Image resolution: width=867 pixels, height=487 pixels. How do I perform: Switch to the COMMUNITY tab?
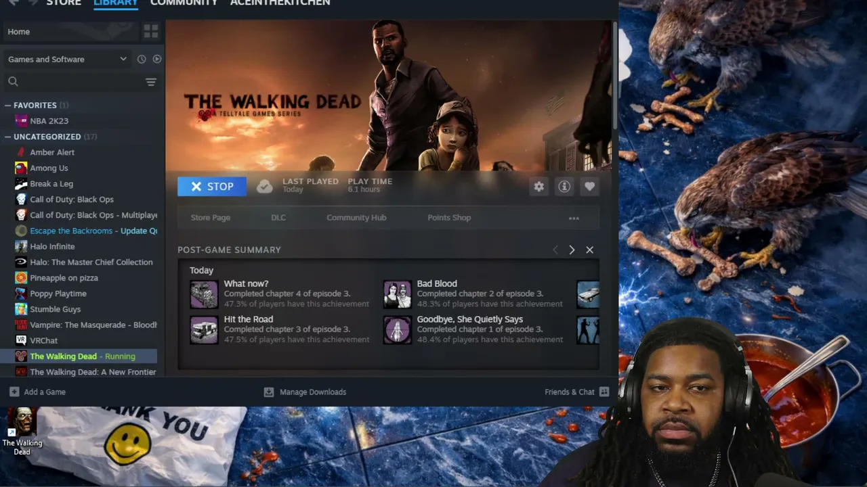184,3
